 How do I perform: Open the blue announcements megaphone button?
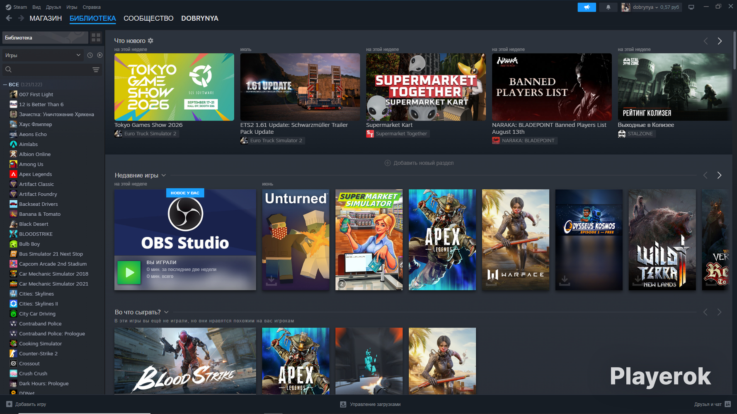(587, 7)
